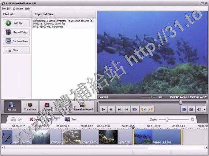The width and height of the screenshot is (209, 156).
Task: Start Record Video capture
Action: click(16, 32)
